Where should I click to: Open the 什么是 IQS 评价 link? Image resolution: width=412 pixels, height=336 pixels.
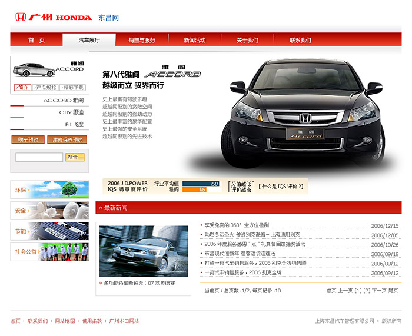tap(281, 187)
